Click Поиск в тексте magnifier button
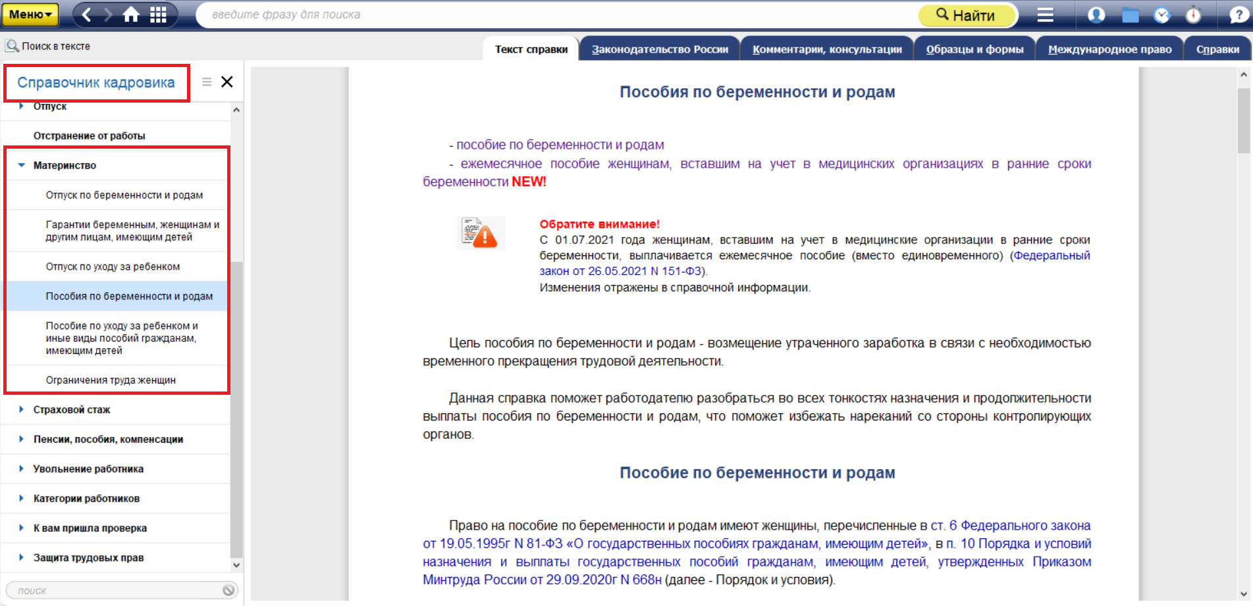 click(x=47, y=46)
